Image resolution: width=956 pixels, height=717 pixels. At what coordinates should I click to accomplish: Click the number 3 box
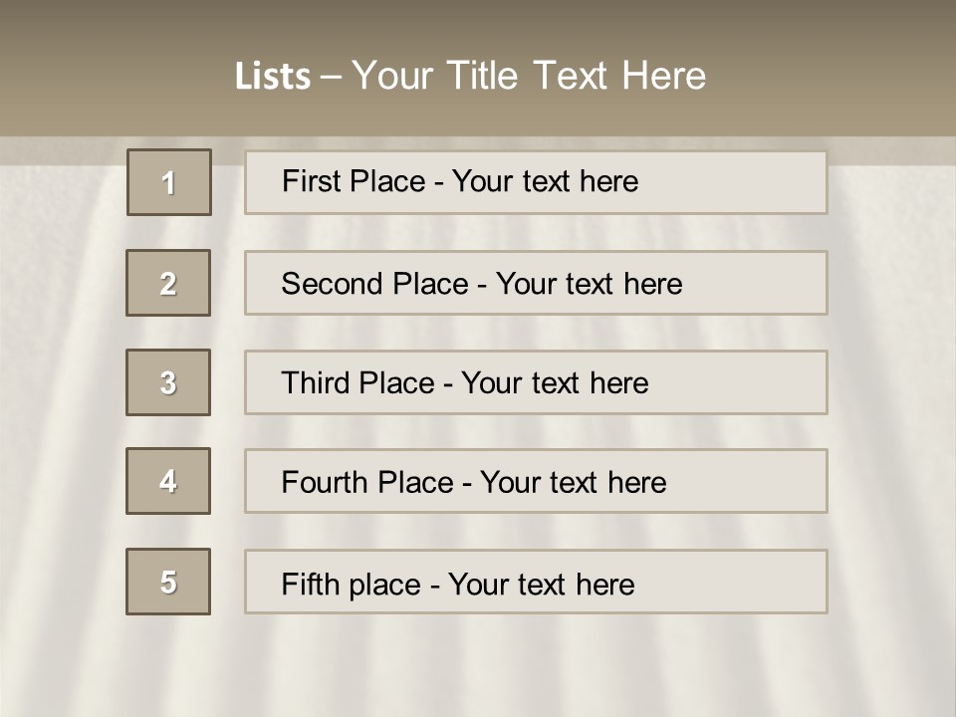pyautogui.click(x=168, y=382)
